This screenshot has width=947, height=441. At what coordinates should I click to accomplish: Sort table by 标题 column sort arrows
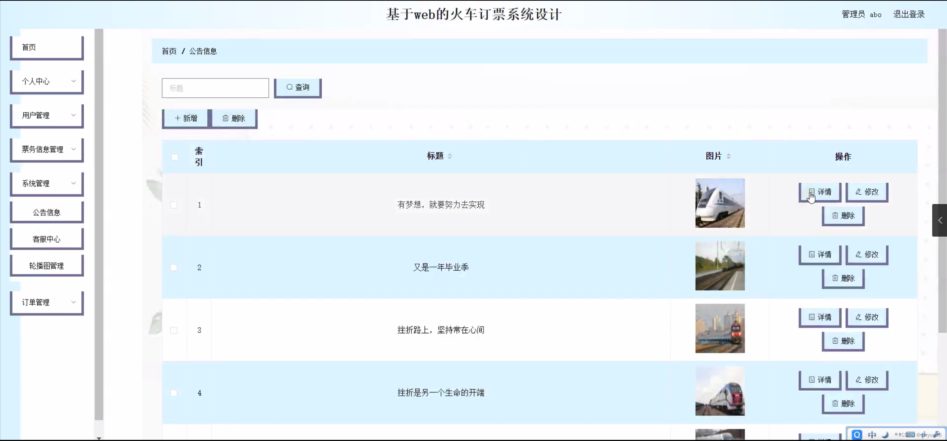pos(450,156)
